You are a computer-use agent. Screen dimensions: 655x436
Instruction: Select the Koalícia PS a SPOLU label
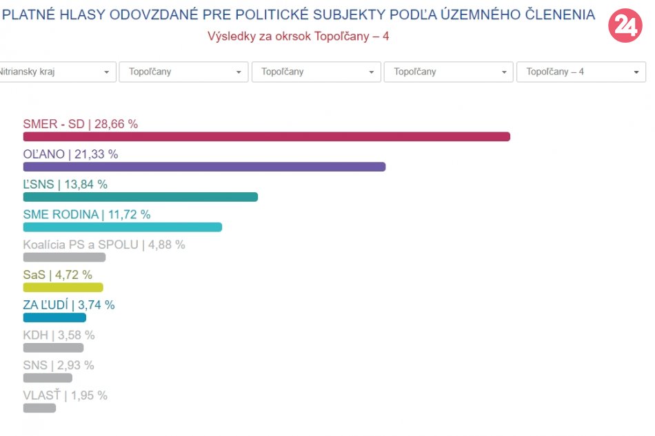(103, 245)
